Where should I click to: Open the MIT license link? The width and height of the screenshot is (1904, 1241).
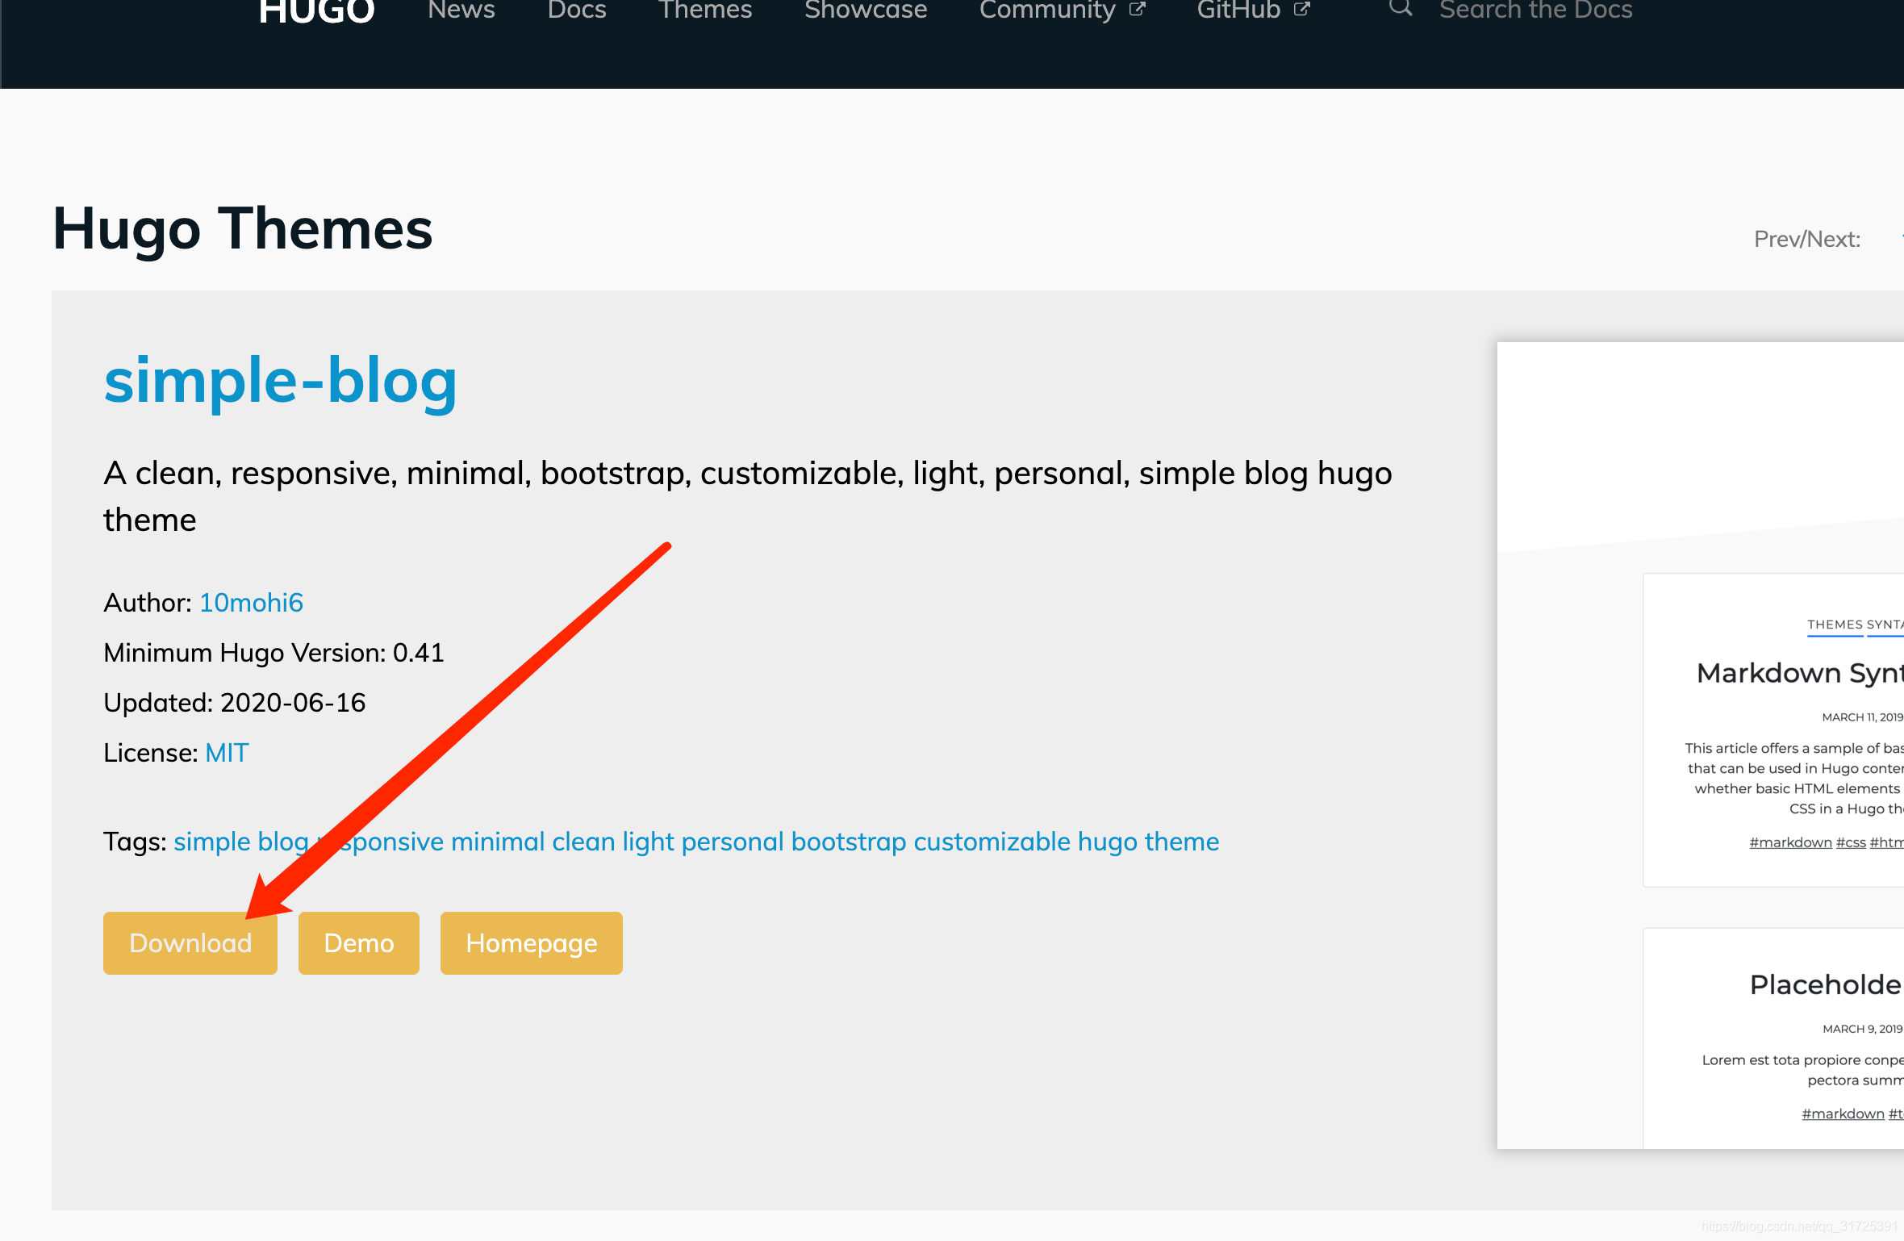click(x=227, y=753)
